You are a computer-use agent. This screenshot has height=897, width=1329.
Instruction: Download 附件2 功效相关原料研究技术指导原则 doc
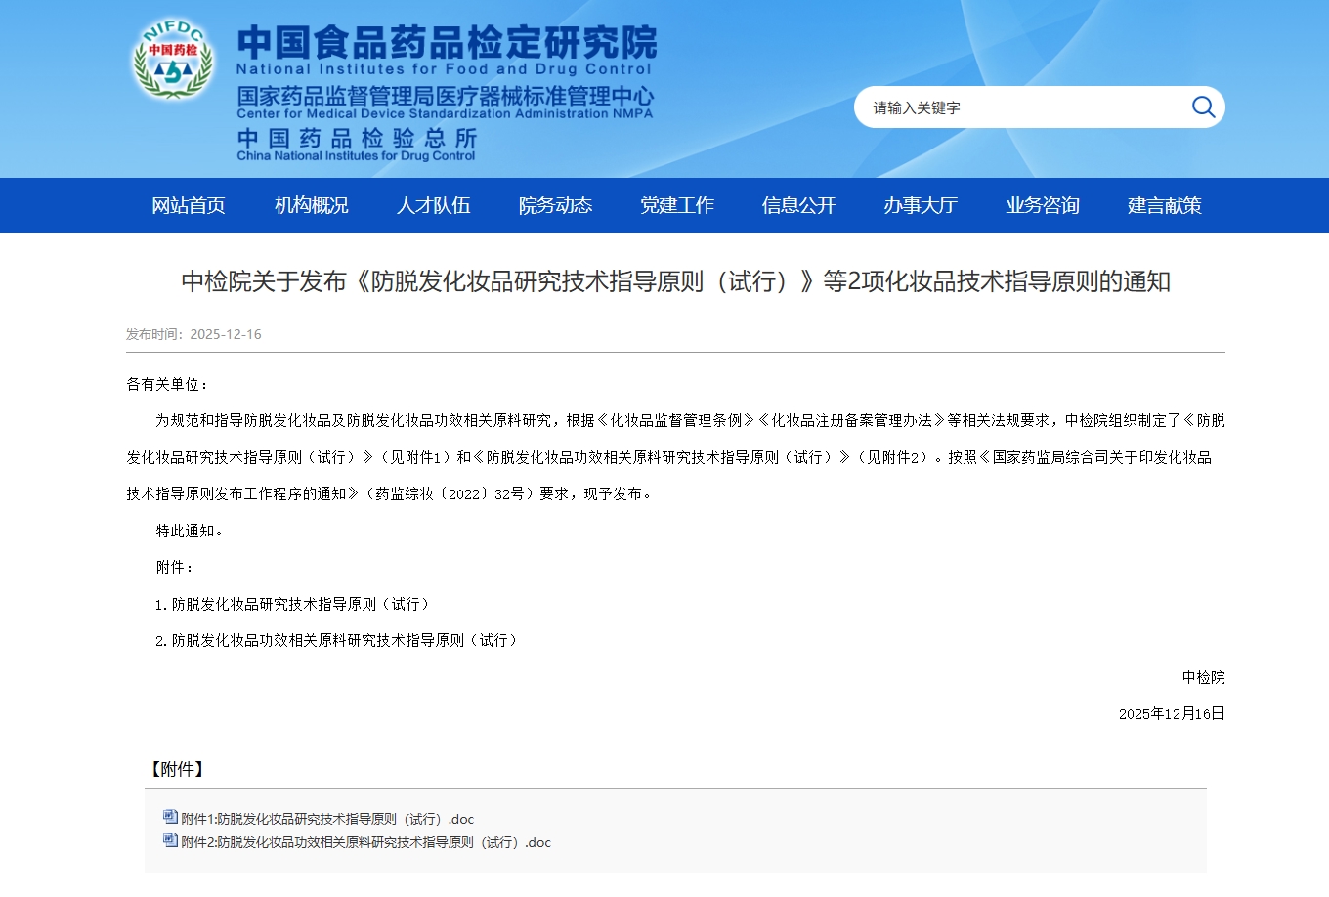365,842
